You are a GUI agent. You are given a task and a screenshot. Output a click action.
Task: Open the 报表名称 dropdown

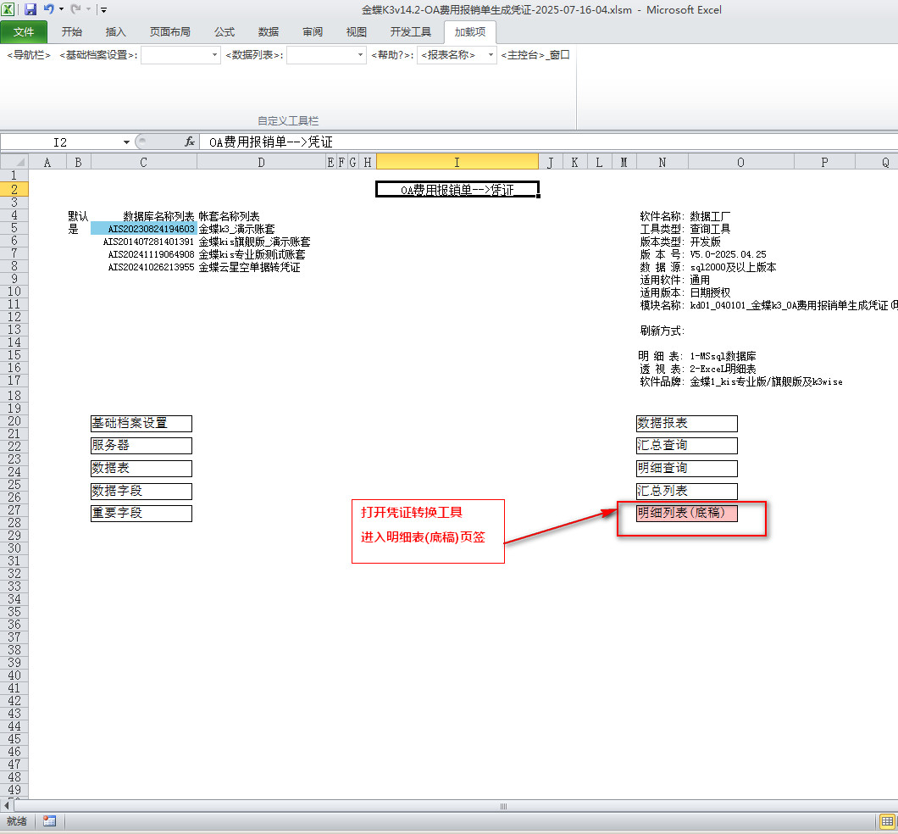click(491, 55)
